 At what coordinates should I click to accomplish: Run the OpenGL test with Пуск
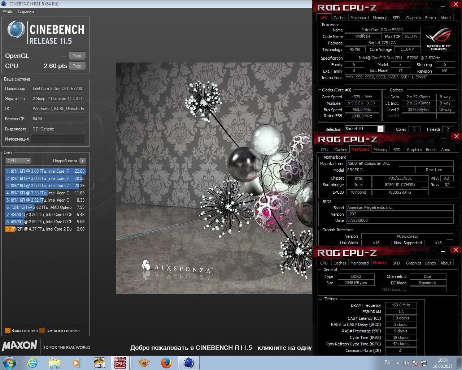pos(77,56)
